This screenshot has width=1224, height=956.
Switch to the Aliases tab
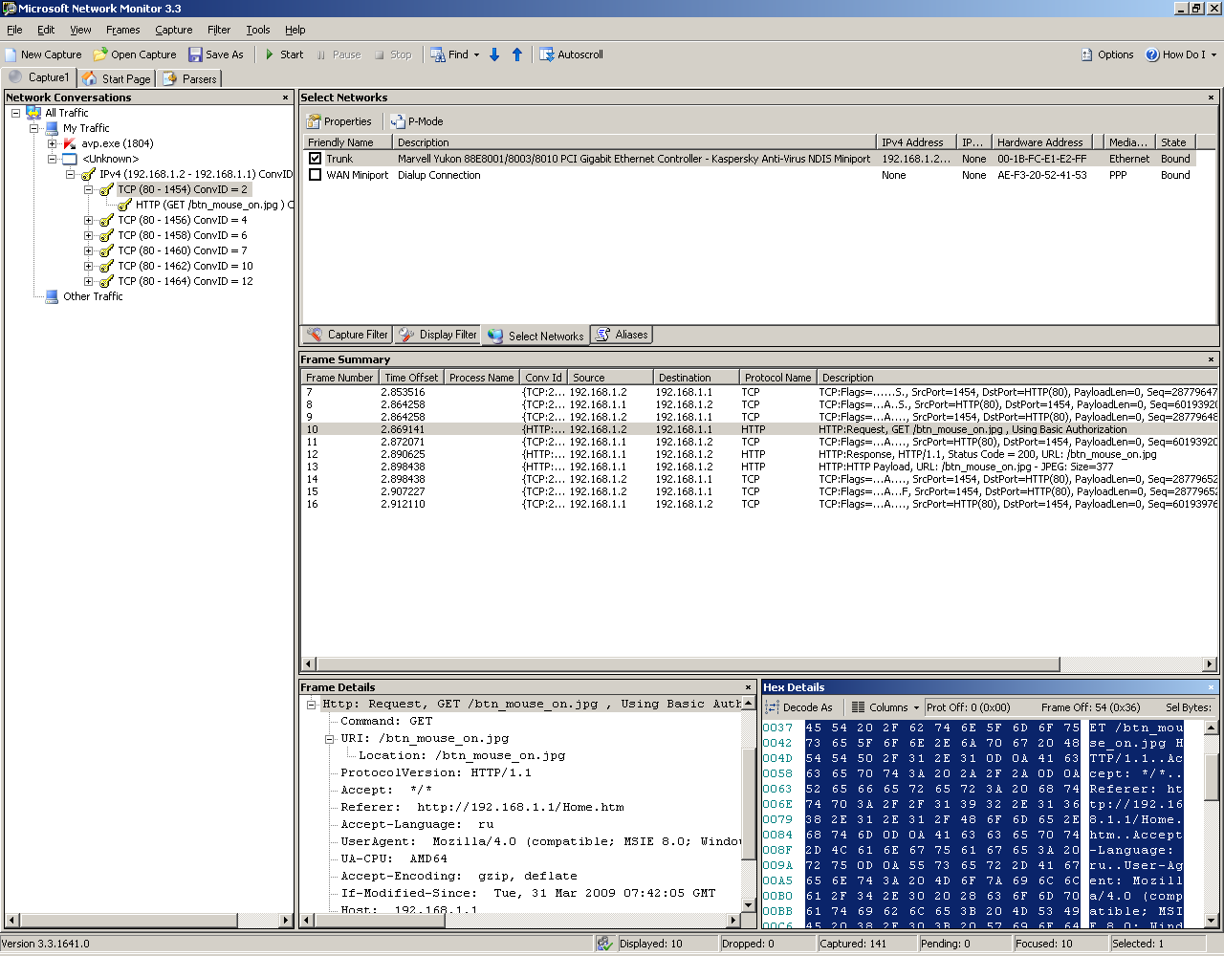pyautogui.click(x=622, y=335)
